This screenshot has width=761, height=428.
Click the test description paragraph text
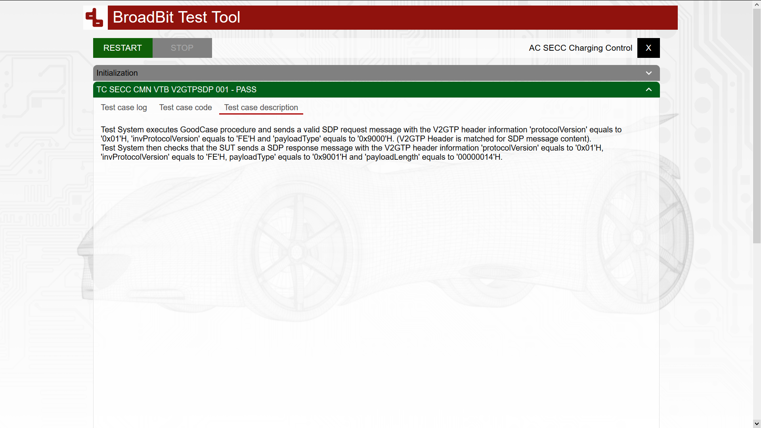coord(361,143)
